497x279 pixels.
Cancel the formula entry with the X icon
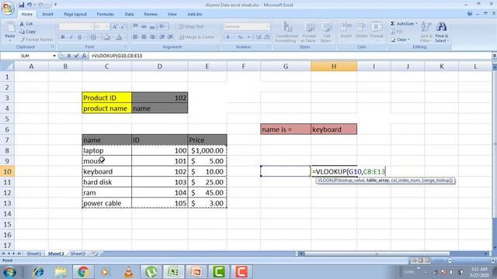[x=69, y=56]
